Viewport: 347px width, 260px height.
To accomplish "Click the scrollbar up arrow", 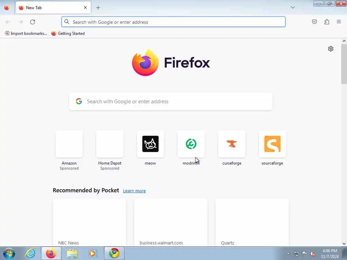I will tap(344, 41).
